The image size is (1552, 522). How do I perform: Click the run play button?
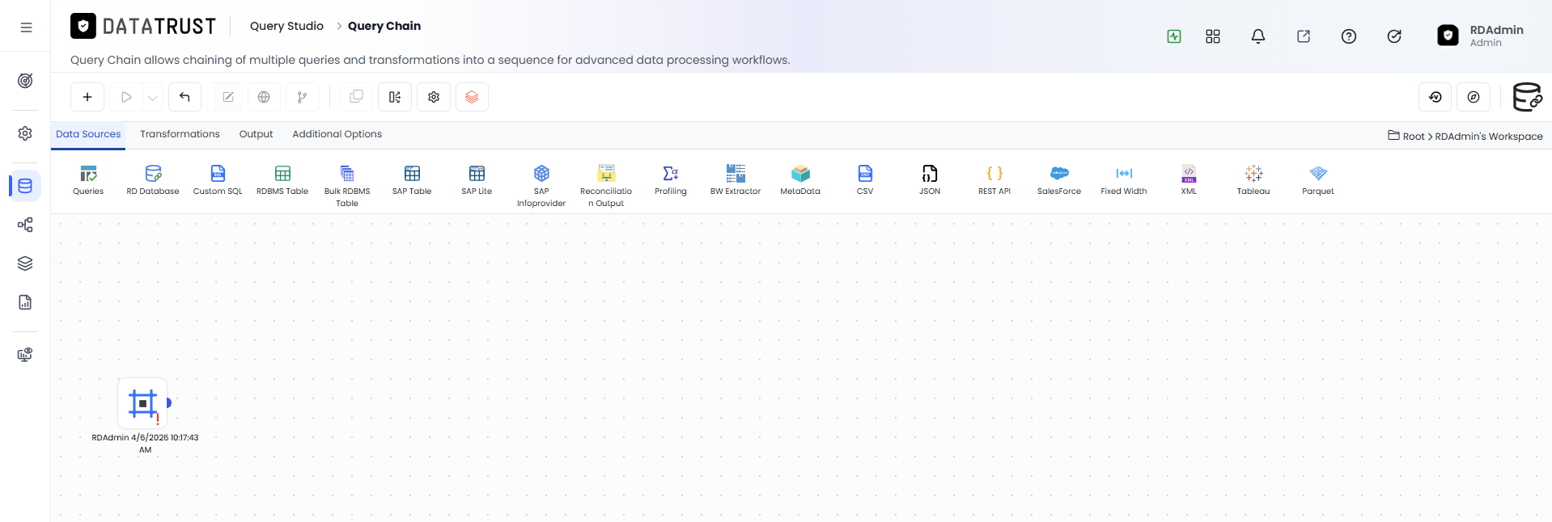coord(126,97)
